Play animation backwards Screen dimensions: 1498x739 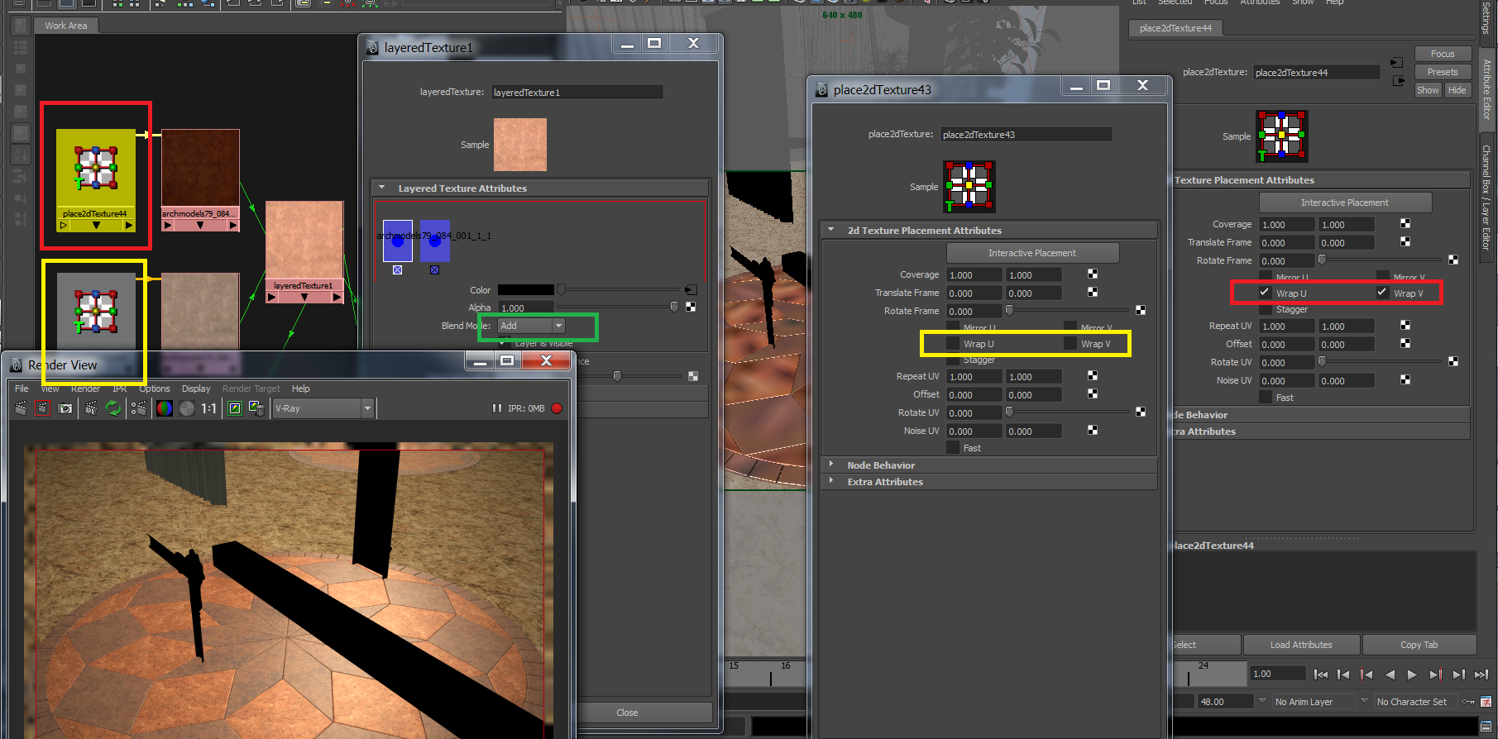pos(1390,675)
